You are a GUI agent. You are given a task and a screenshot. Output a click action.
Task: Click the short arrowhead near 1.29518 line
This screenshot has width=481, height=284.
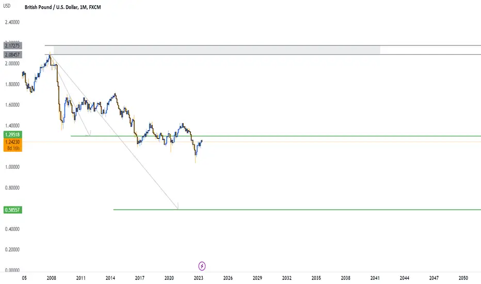tap(89, 133)
